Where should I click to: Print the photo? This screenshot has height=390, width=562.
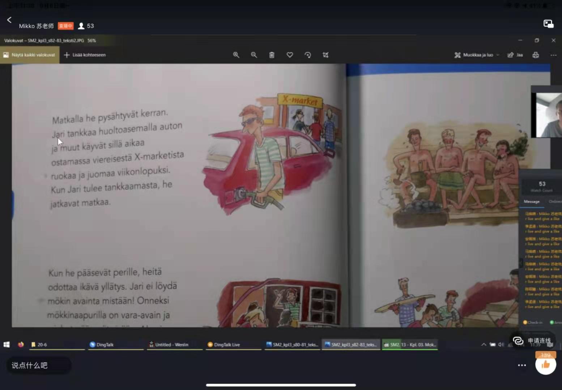[x=536, y=55]
